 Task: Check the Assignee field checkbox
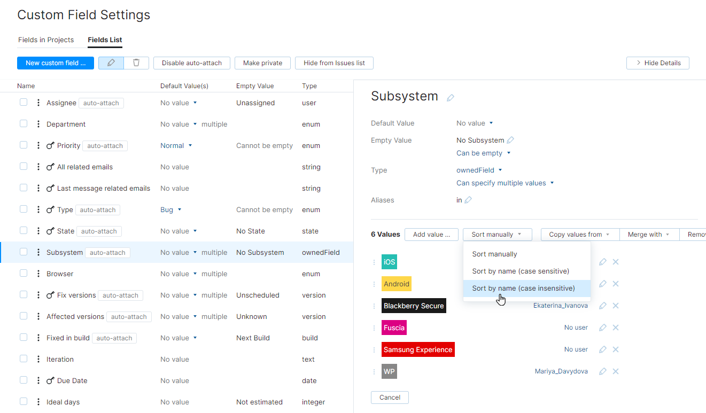click(23, 102)
